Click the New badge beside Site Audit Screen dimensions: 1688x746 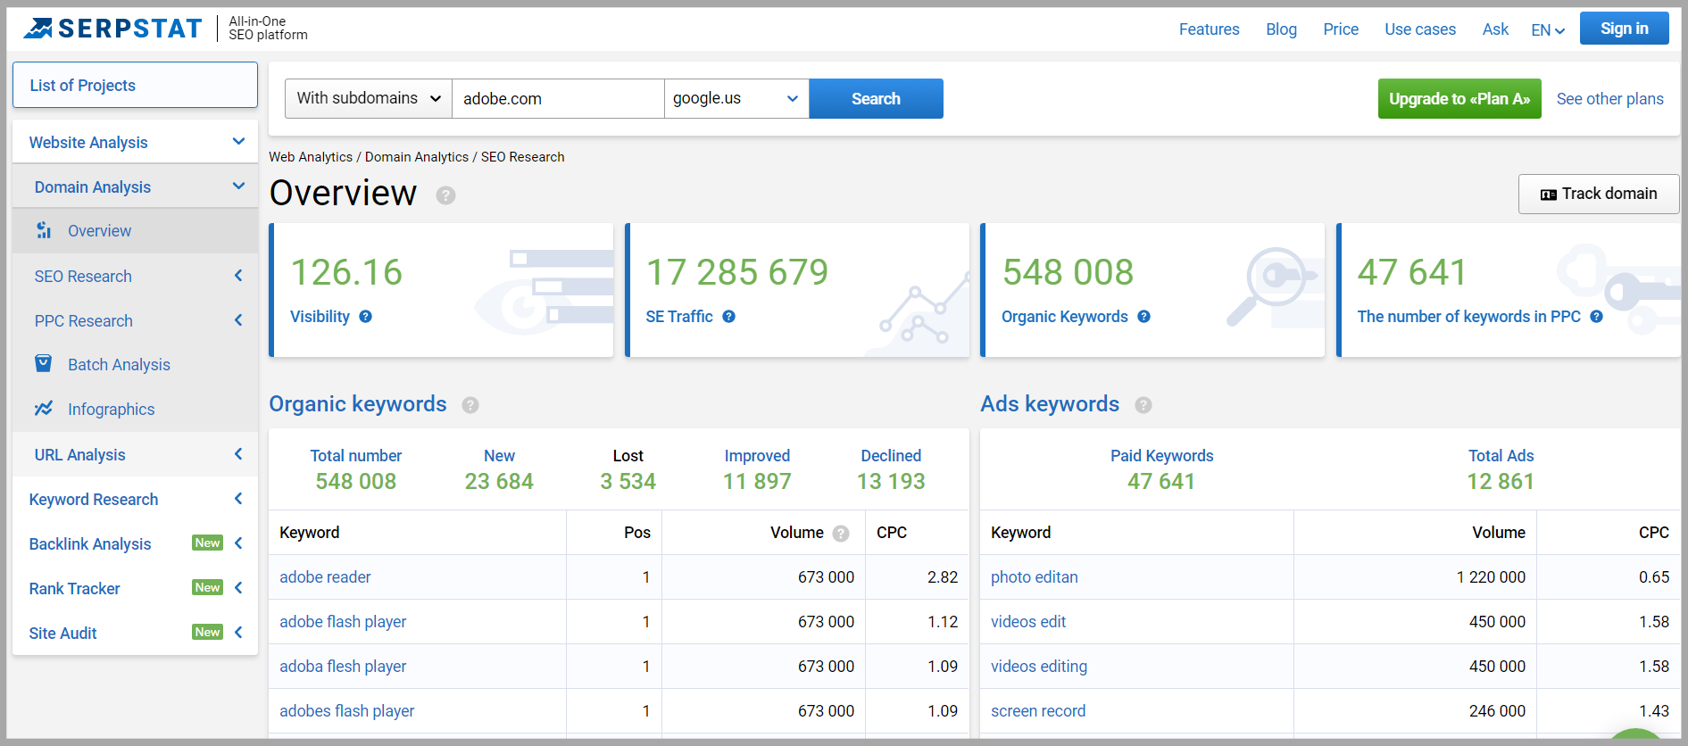207,632
